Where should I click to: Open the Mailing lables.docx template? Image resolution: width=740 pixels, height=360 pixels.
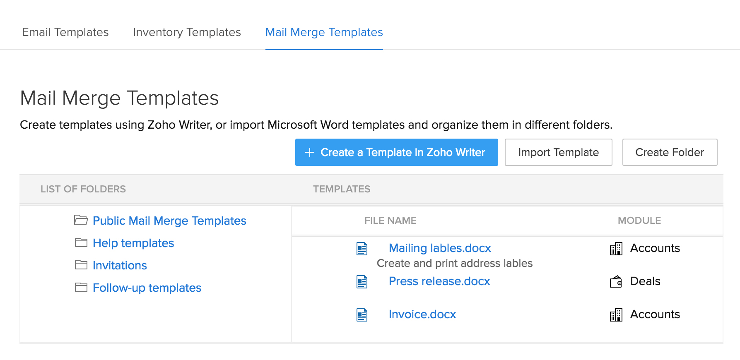(x=440, y=248)
